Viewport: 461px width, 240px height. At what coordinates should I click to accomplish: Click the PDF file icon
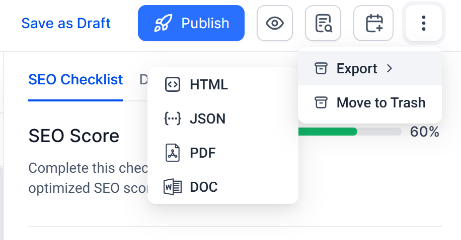[173, 153]
